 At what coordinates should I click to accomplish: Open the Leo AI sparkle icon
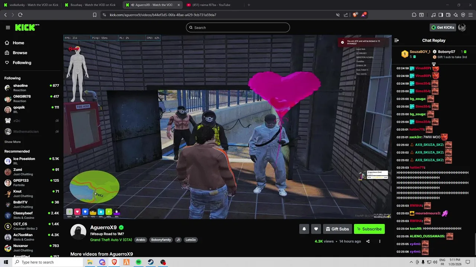coord(456,15)
